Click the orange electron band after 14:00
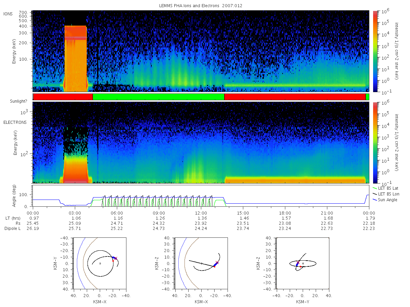The width and height of the screenshot is (410, 307). [x=295, y=180]
